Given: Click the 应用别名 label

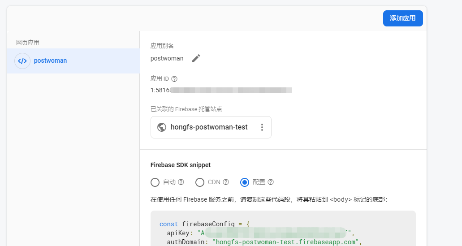Looking at the screenshot, I should pyautogui.click(x=162, y=46).
